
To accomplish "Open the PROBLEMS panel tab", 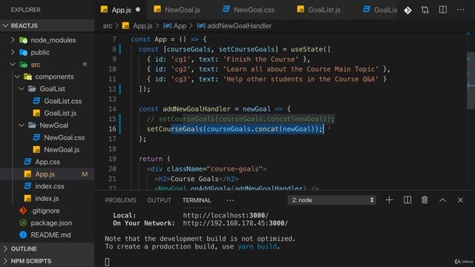I will click(120, 200).
